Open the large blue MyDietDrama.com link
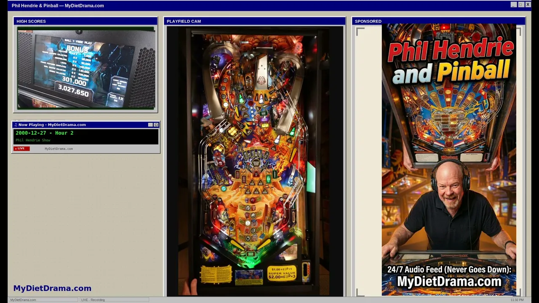539x303 pixels. [52, 288]
